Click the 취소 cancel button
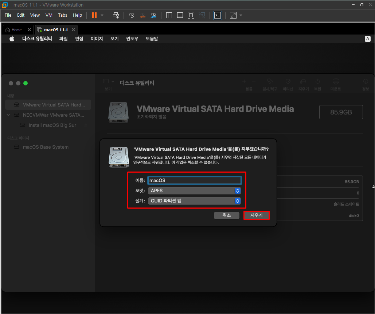 pos(226,215)
